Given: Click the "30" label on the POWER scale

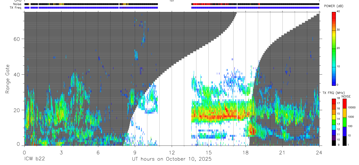Looking at the screenshot, I should pyautogui.click(x=338, y=30).
